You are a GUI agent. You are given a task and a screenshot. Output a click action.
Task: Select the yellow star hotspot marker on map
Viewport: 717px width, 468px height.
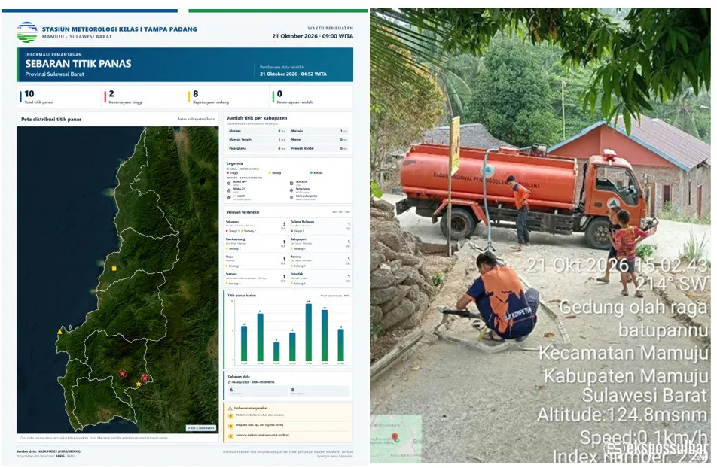139,384
